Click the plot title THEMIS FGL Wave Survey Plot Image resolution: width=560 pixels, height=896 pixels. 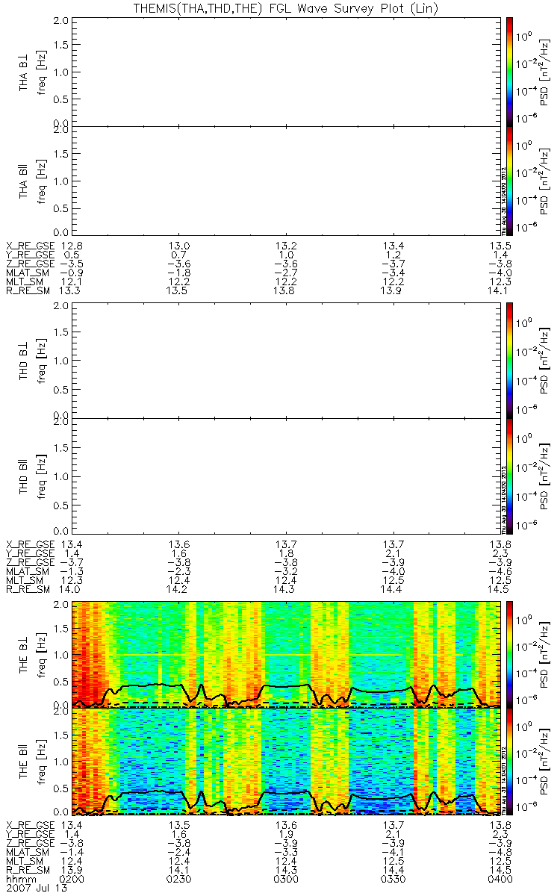tap(287, 7)
